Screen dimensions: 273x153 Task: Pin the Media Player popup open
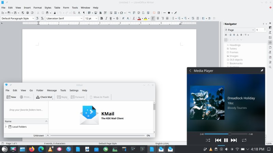(x=262, y=71)
